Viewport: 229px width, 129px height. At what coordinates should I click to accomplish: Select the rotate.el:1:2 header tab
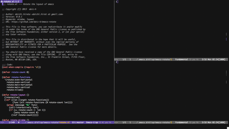coord(11,1)
